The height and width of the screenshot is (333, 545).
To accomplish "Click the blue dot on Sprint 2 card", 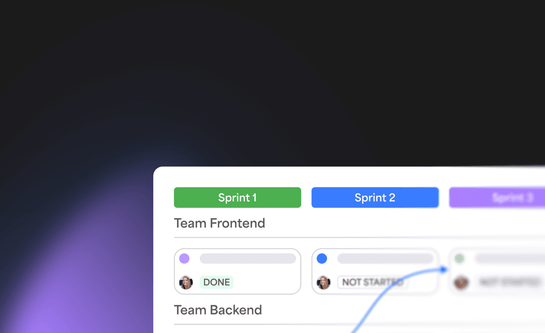I will point(322,259).
